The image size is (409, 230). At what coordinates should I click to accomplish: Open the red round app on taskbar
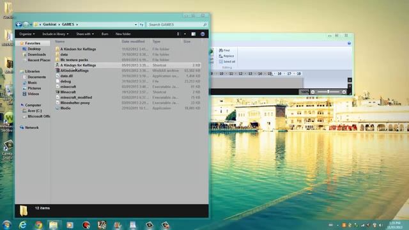click(x=86, y=225)
